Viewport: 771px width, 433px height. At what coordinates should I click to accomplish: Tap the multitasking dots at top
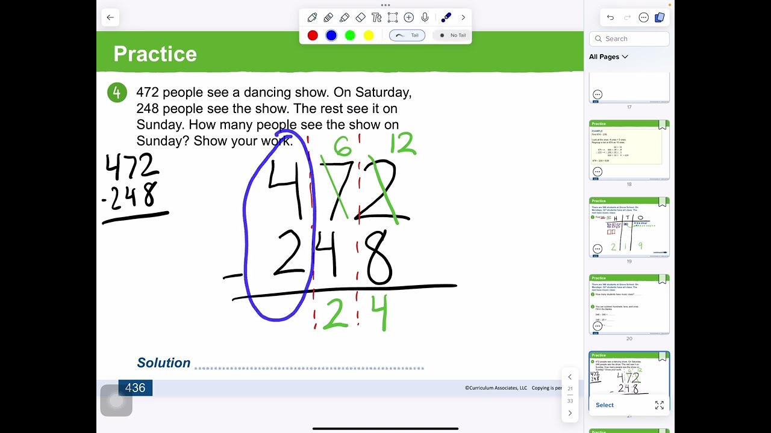385,5
